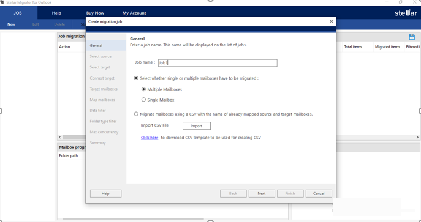The image size is (421, 222).
Task: Click the right arrow of the horizontal scrollbar
Action: 417,137
